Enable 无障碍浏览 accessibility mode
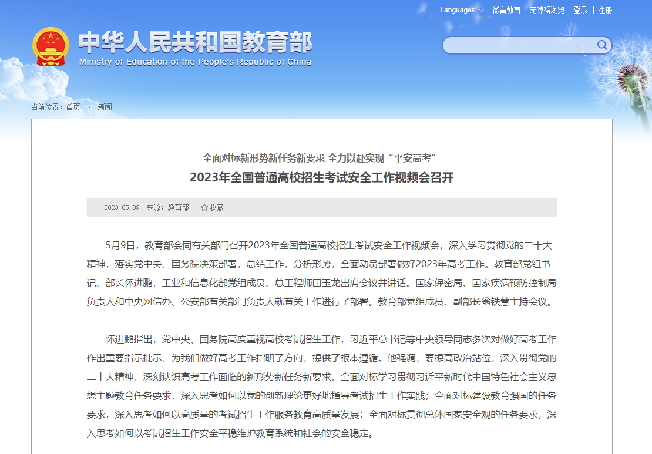Screen dimensions: 652x454 pos(547,10)
